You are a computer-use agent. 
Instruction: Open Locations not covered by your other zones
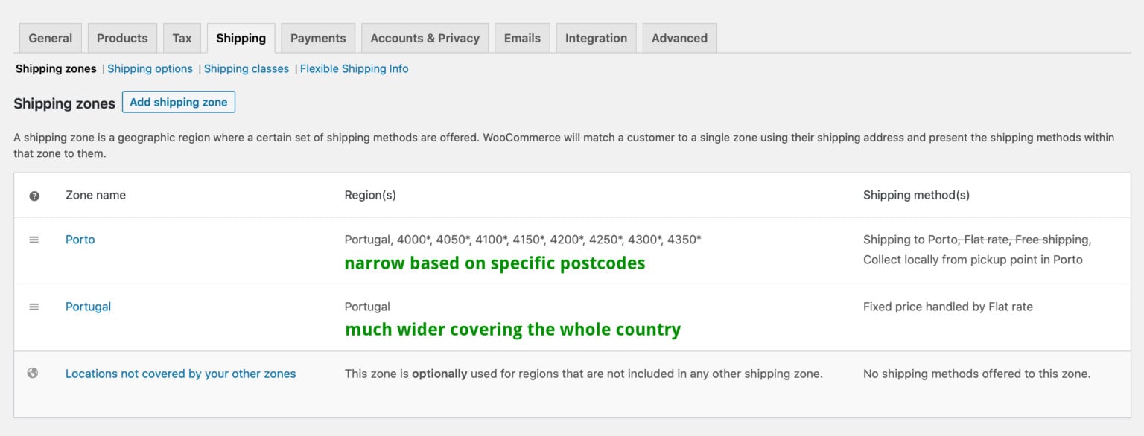[x=180, y=374]
